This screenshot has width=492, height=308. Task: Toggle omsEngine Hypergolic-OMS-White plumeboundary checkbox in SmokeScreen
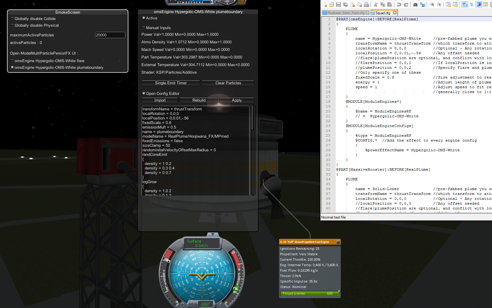pos(12,67)
